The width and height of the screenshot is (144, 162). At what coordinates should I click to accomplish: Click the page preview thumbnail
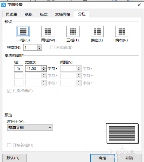pyautogui.click(x=122, y=133)
